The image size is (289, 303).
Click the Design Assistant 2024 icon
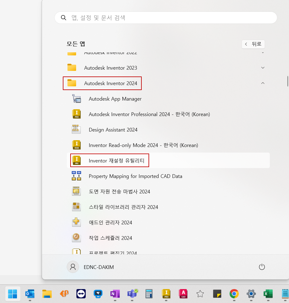[x=76, y=129]
